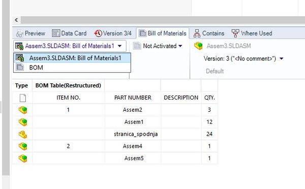
Task: Click the Assem5 row assembly icon
Action: pyautogui.click(x=23, y=159)
